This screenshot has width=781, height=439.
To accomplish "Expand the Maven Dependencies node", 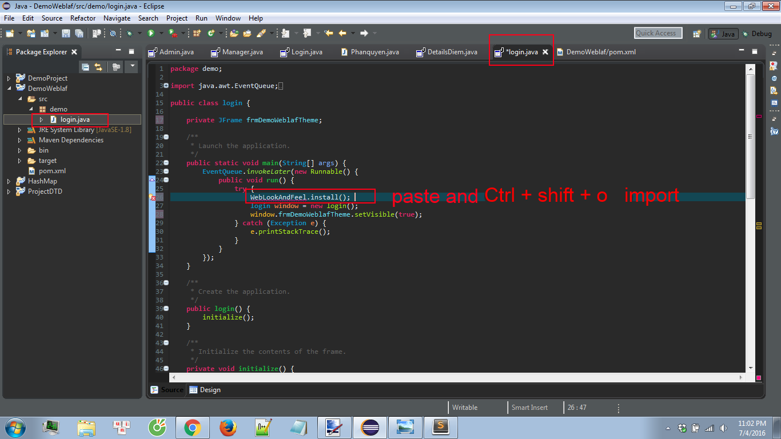I will point(20,140).
